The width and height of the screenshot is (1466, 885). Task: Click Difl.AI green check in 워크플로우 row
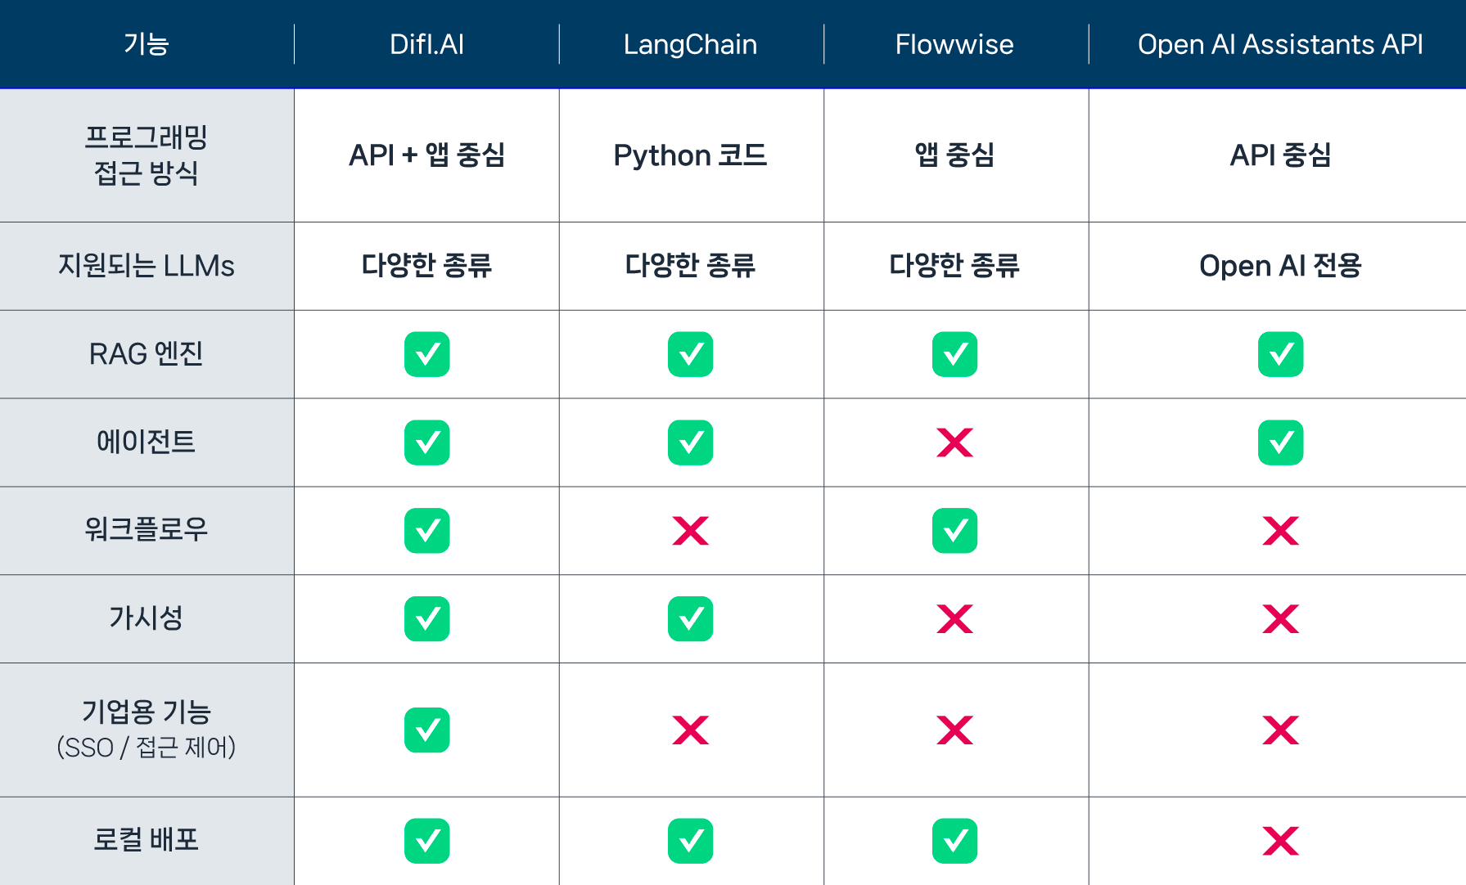[x=426, y=531]
